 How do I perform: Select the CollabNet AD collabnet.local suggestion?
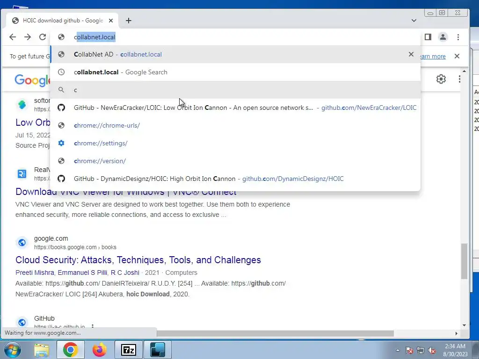coord(235,54)
